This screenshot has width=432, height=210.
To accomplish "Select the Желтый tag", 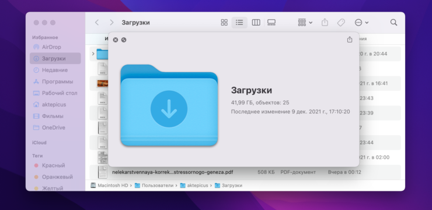I will point(55,188).
